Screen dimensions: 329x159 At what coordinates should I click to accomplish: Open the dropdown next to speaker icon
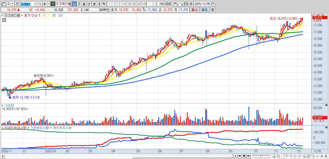click(49, 4)
